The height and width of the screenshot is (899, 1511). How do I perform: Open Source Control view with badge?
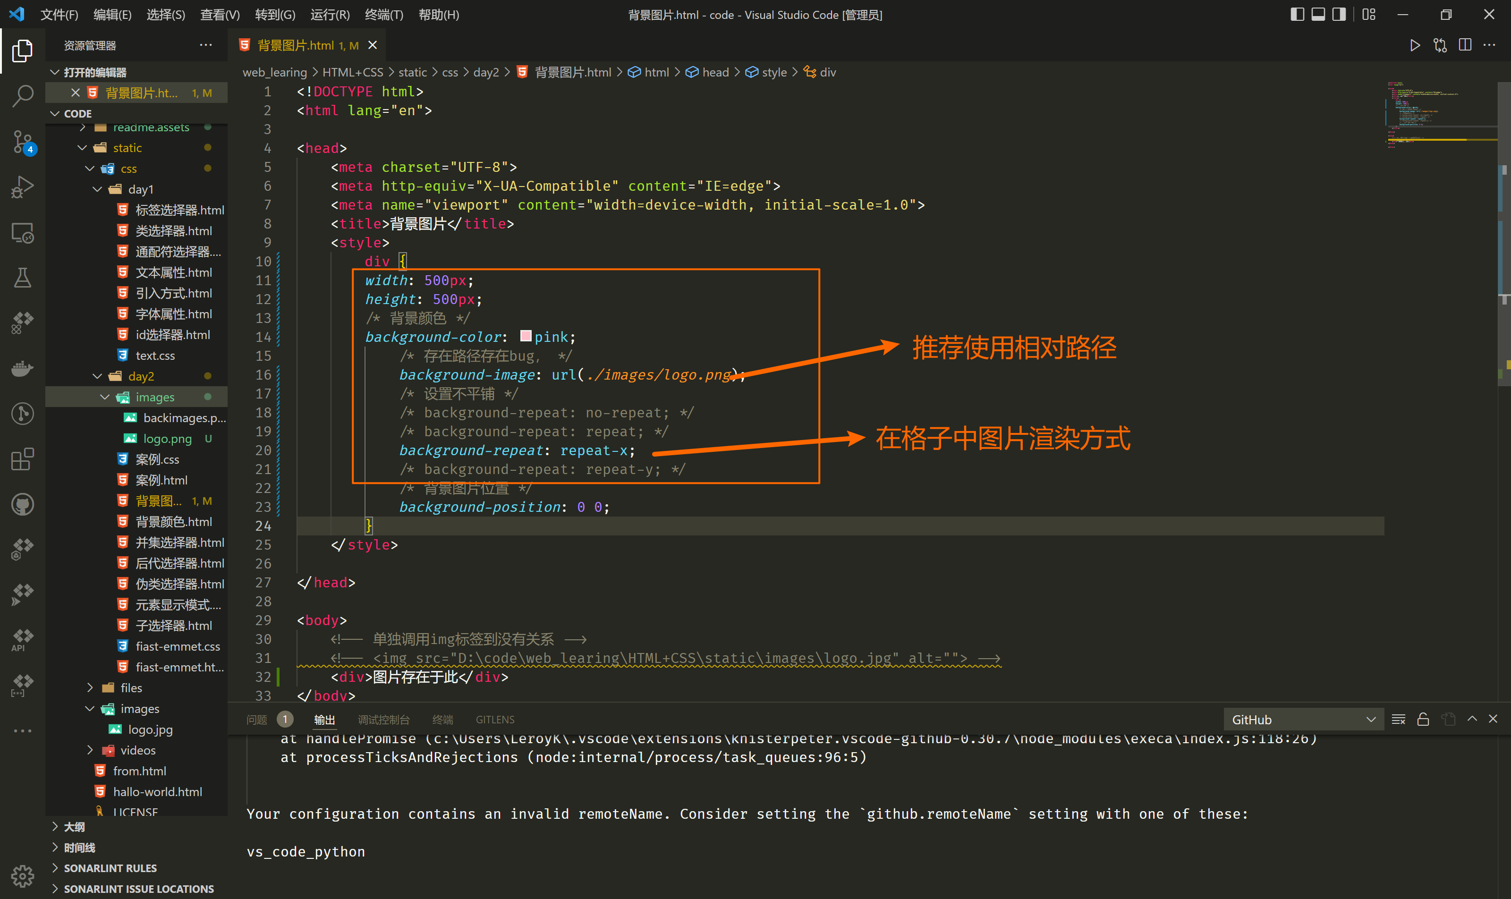(22, 143)
